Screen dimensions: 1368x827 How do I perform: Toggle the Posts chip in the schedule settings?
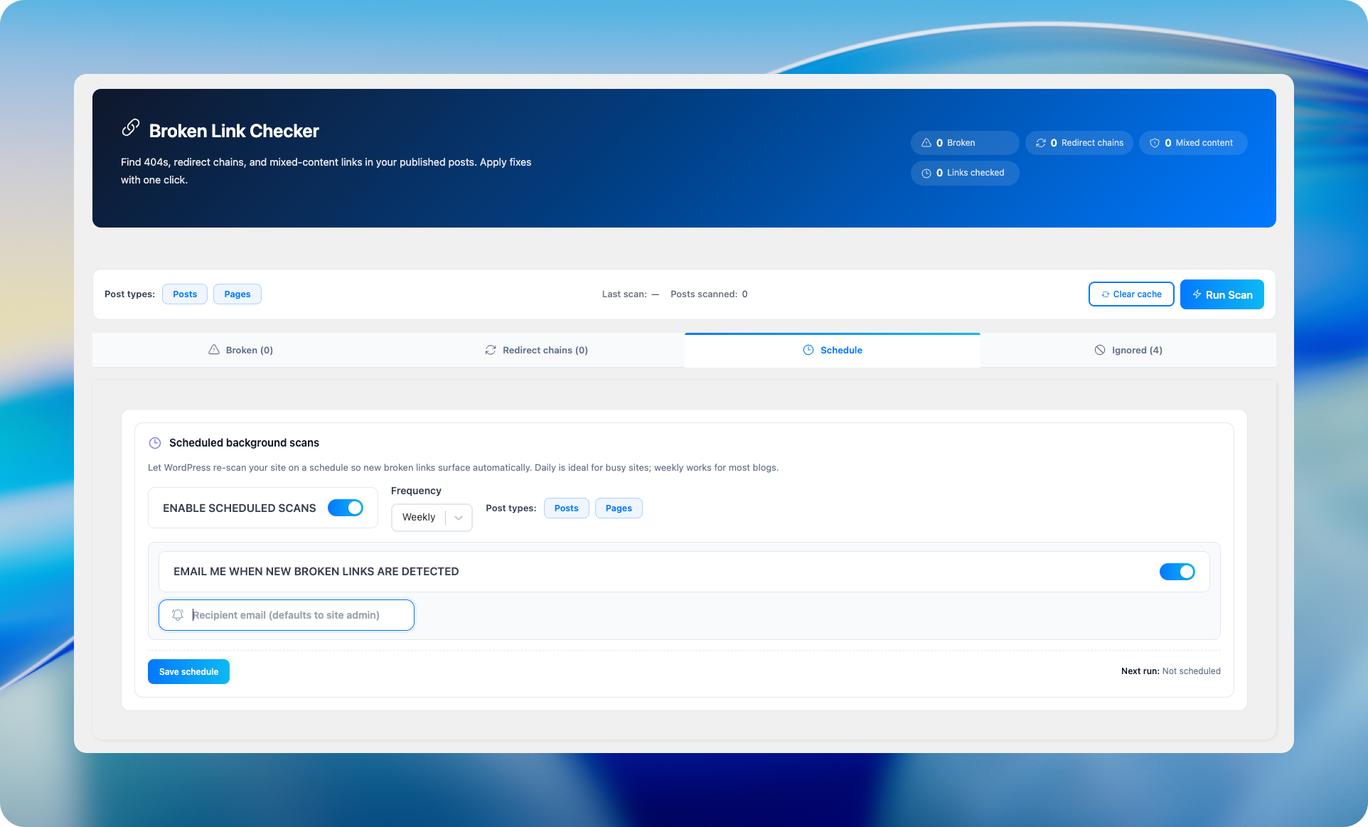click(x=567, y=508)
